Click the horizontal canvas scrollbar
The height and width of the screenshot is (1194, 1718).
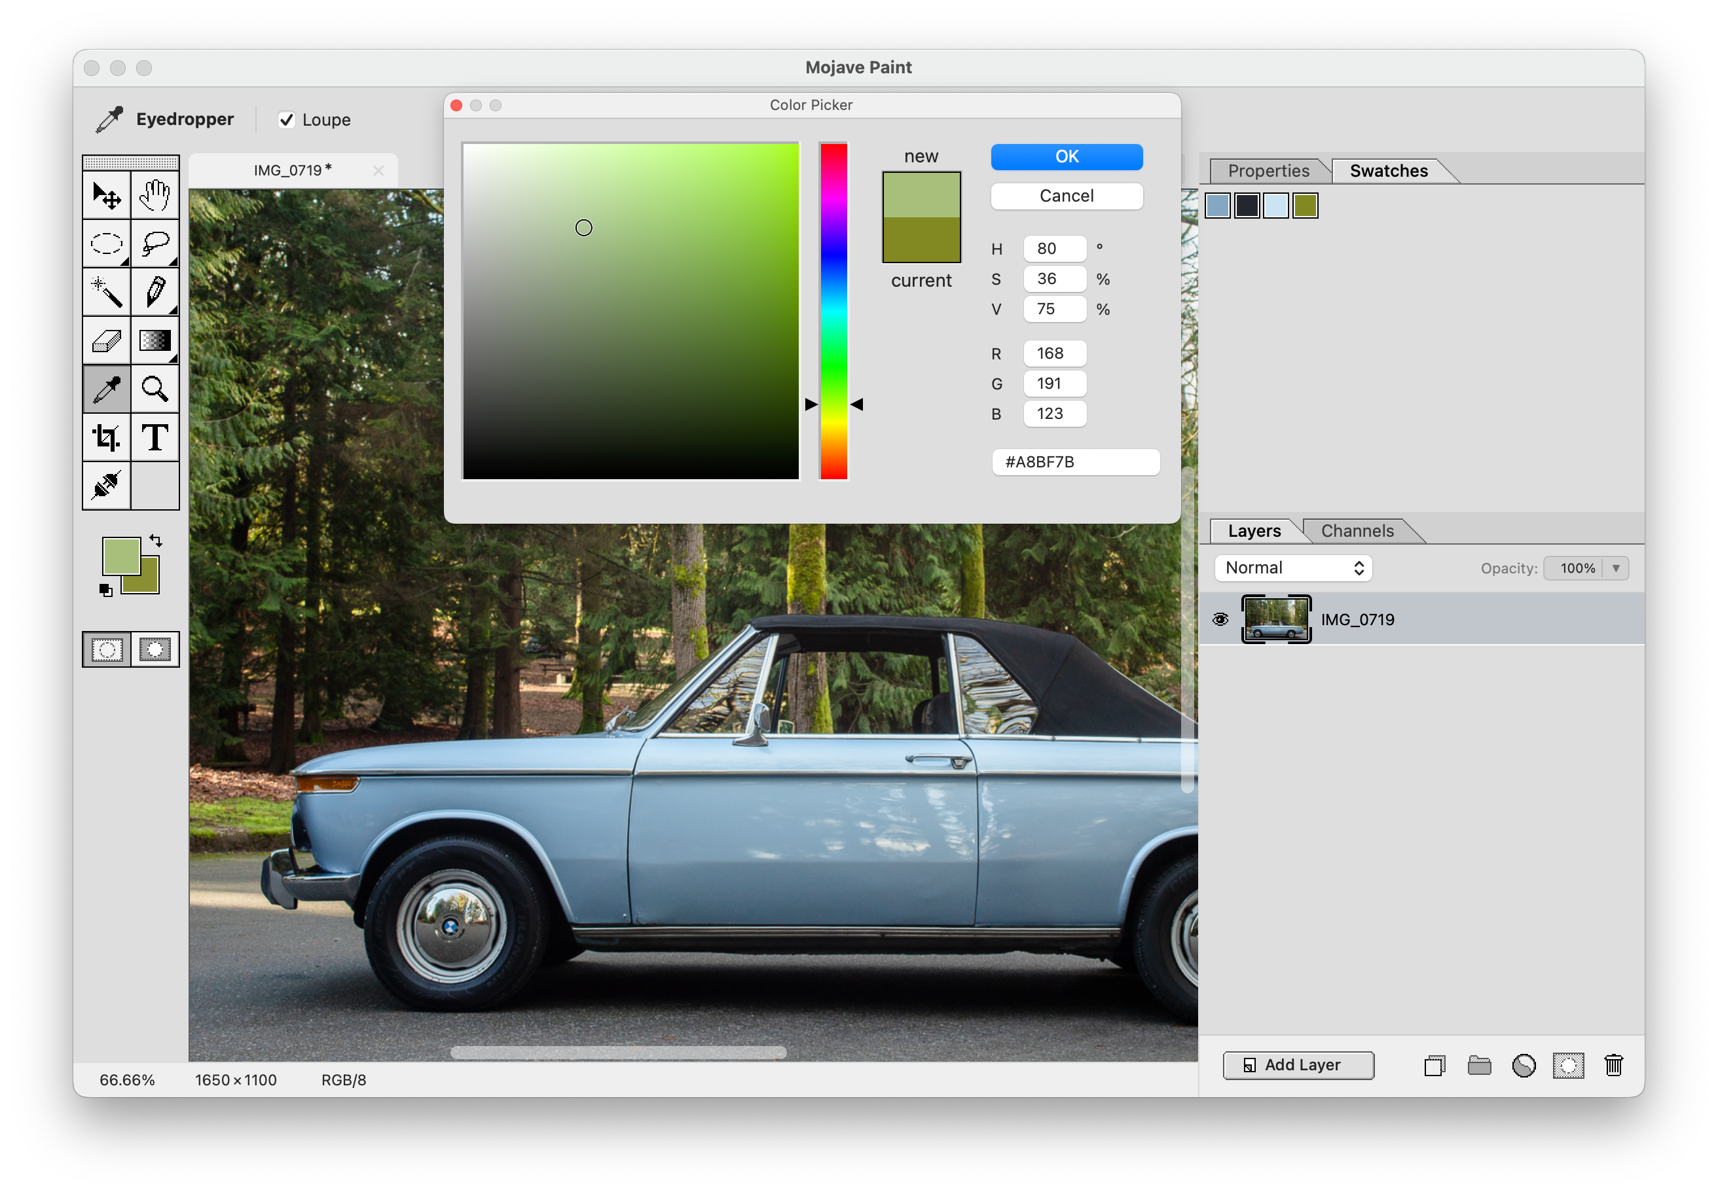click(x=618, y=1053)
